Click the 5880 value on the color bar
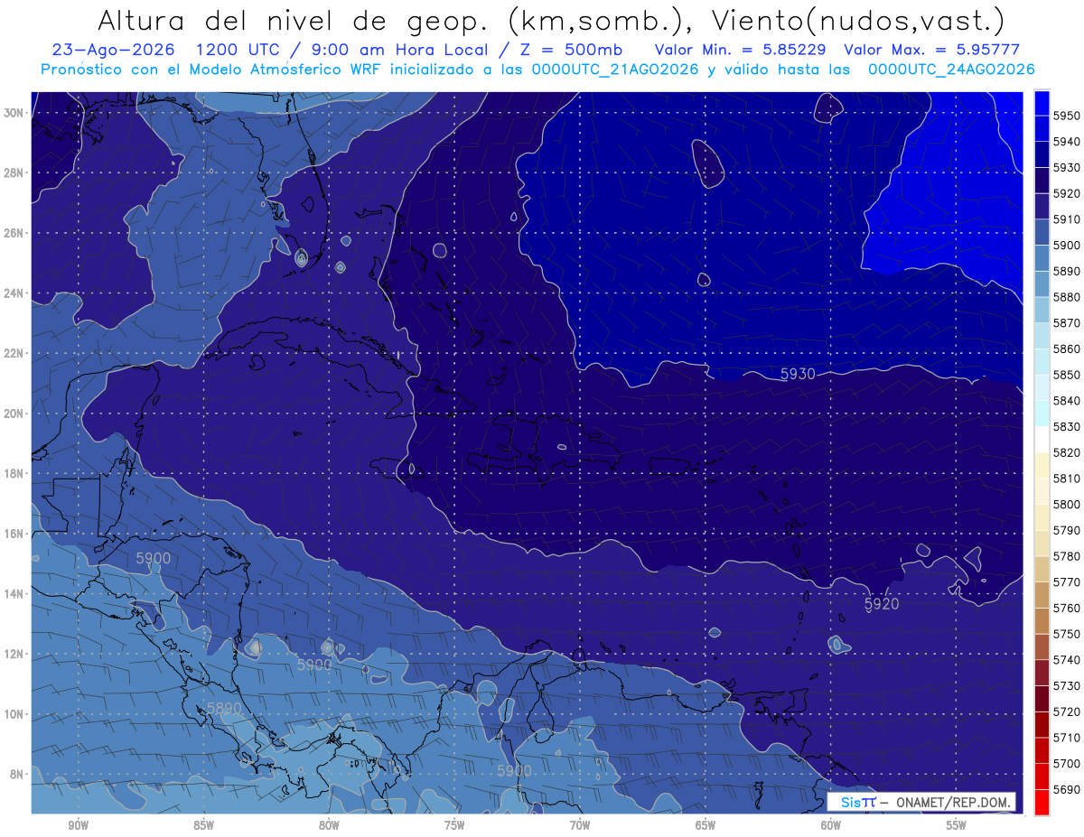The image size is (1084, 837). 1067,297
